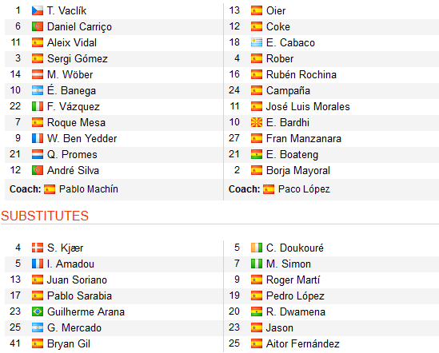Click the Argentine flag next to É. Banega
Screen dimensions: 439x353
point(38,90)
